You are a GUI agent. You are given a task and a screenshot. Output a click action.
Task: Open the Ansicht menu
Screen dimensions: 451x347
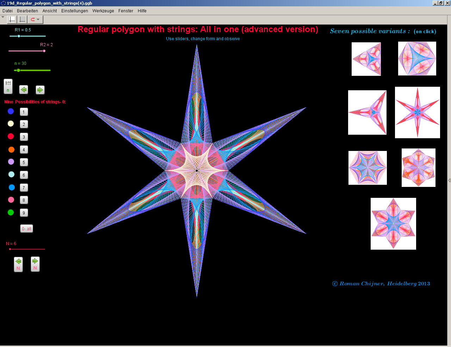tap(50, 11)
